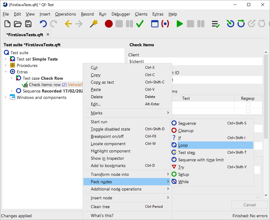Click the If question mark icon
This screenshot has width=270, height=220.
pyautogui.click(x=174, y=138)
